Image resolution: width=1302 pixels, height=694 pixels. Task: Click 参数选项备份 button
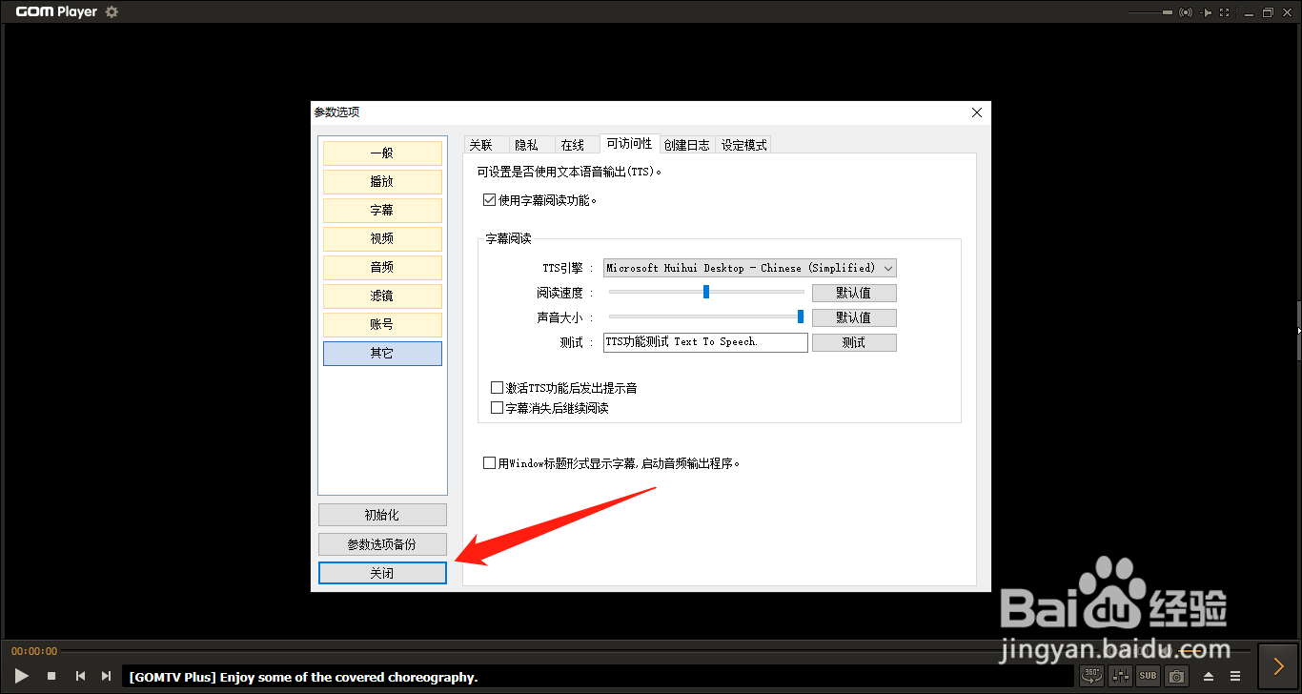coord(382,544)
